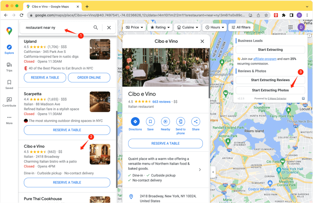This screenshot has width=313, height=203.
Task: Open the Google apps grid icon
Action: [290, 27]
